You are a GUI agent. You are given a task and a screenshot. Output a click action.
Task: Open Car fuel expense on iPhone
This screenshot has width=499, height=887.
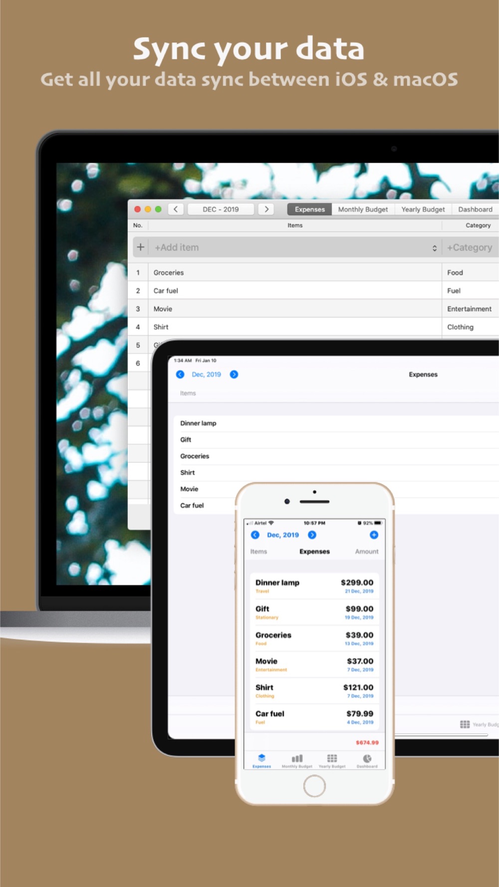[314, 717]
